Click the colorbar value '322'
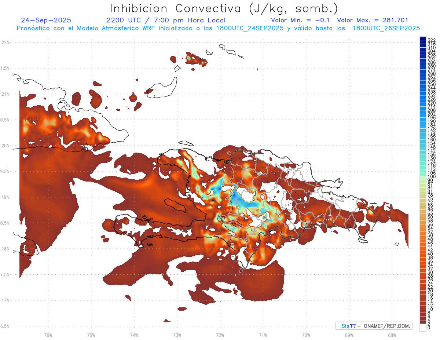Image resolution: width=440 pixels, height=340 pixels. [431, 40]
